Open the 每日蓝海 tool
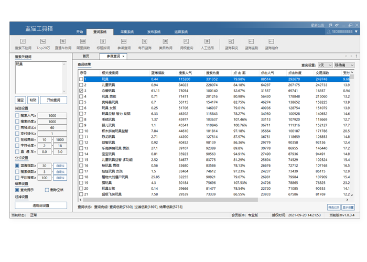The image size is (367, 262). pyautogui.click(x=145, y=44)
